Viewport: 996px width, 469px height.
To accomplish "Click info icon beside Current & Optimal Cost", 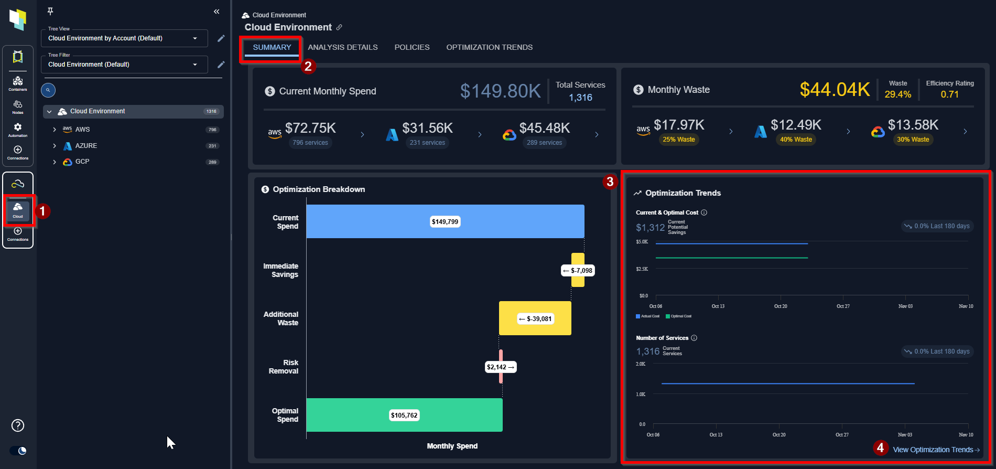I will click(704, 212).
